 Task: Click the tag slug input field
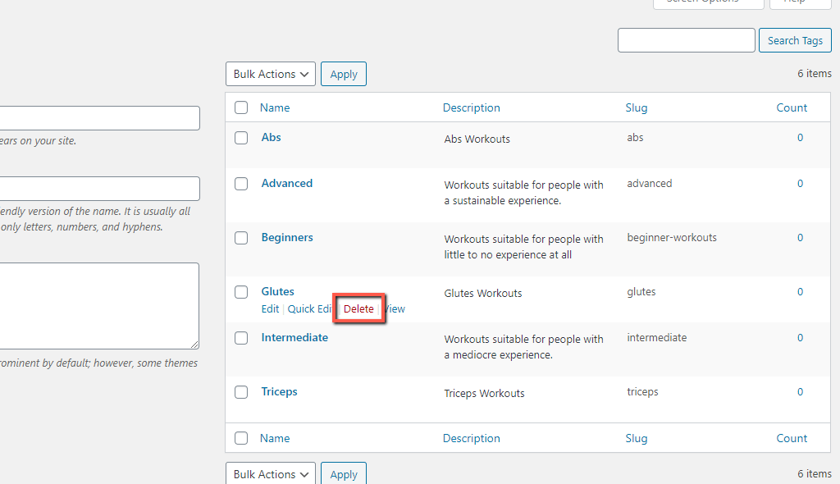tap(99, 189)
